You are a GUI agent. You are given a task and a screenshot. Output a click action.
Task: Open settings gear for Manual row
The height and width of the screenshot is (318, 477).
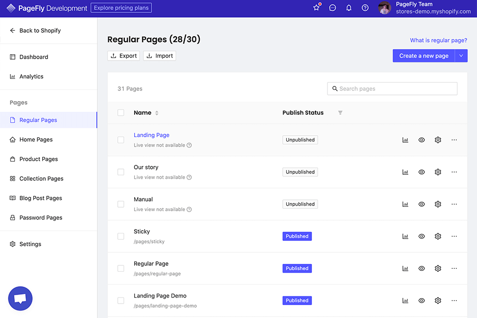pos(438,204)
